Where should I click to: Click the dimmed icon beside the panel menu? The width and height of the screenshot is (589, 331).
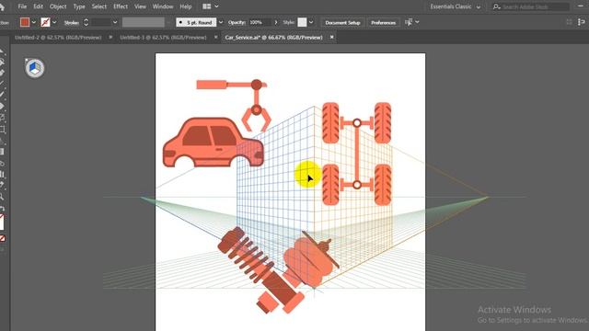[x=570, y=22]
